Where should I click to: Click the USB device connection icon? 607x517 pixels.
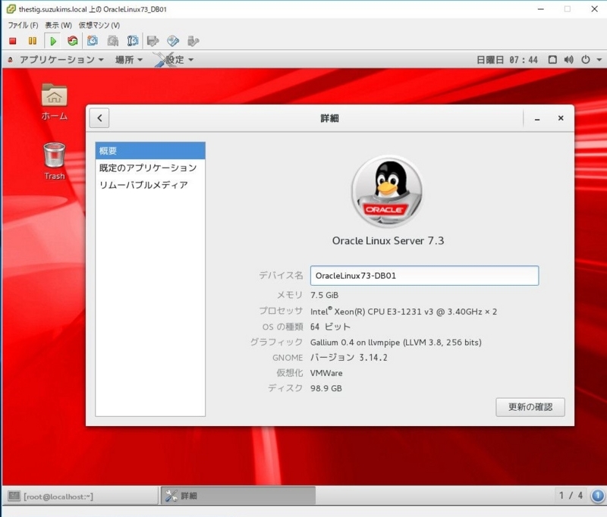(x=193, y=41)
